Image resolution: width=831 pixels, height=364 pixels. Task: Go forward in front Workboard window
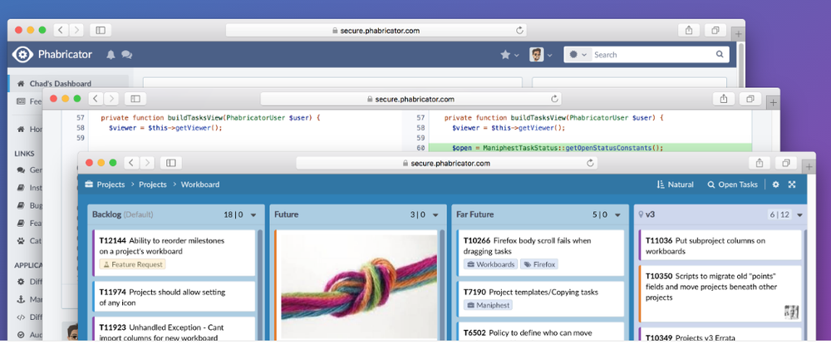[147, 163]
